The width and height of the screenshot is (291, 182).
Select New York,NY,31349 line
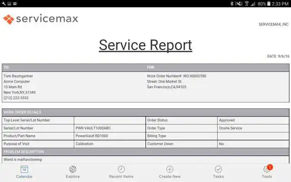(20, 92)
